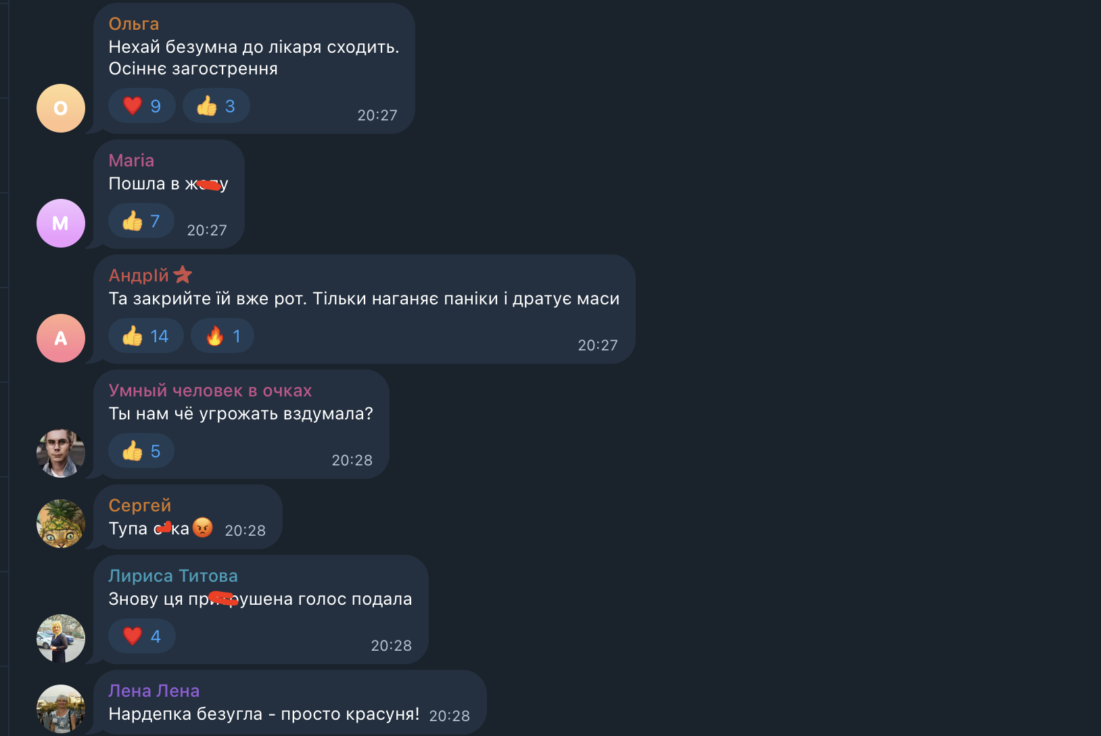Screen dimensions: 1101x736
Task: Open Лена Лена's profile photo
Action: pyautogui.click(x=61, y=709)
